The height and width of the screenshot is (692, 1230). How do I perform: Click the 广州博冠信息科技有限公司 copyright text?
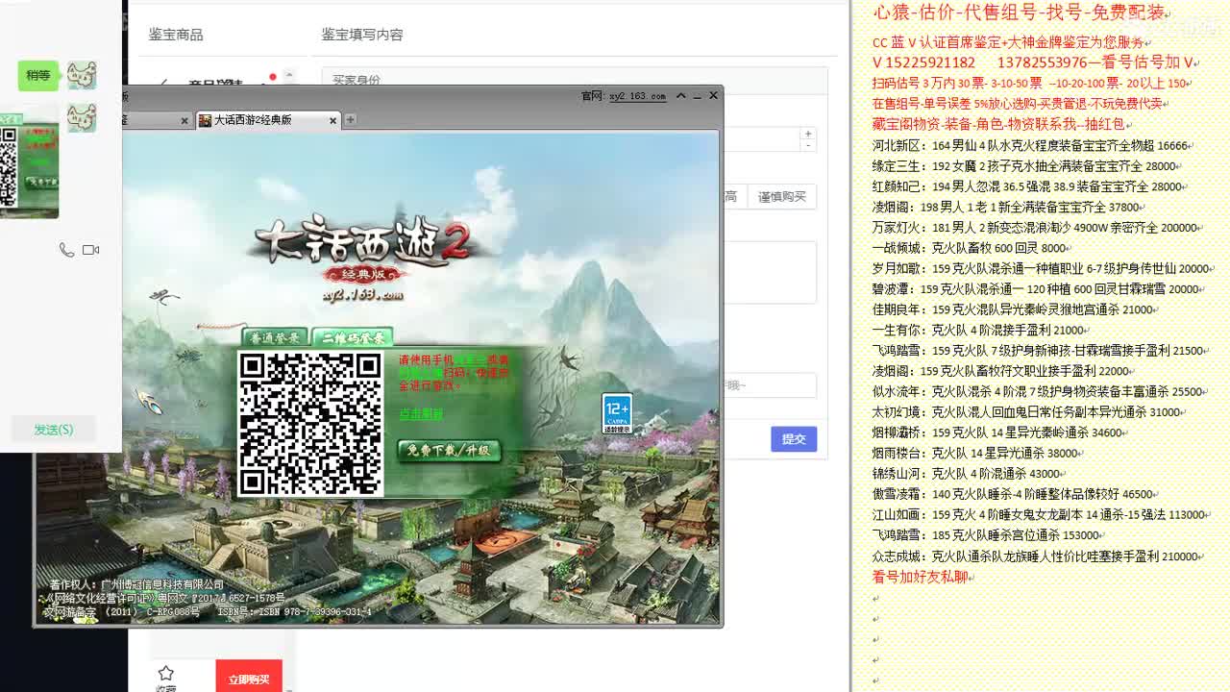click(x=162, y=584)
